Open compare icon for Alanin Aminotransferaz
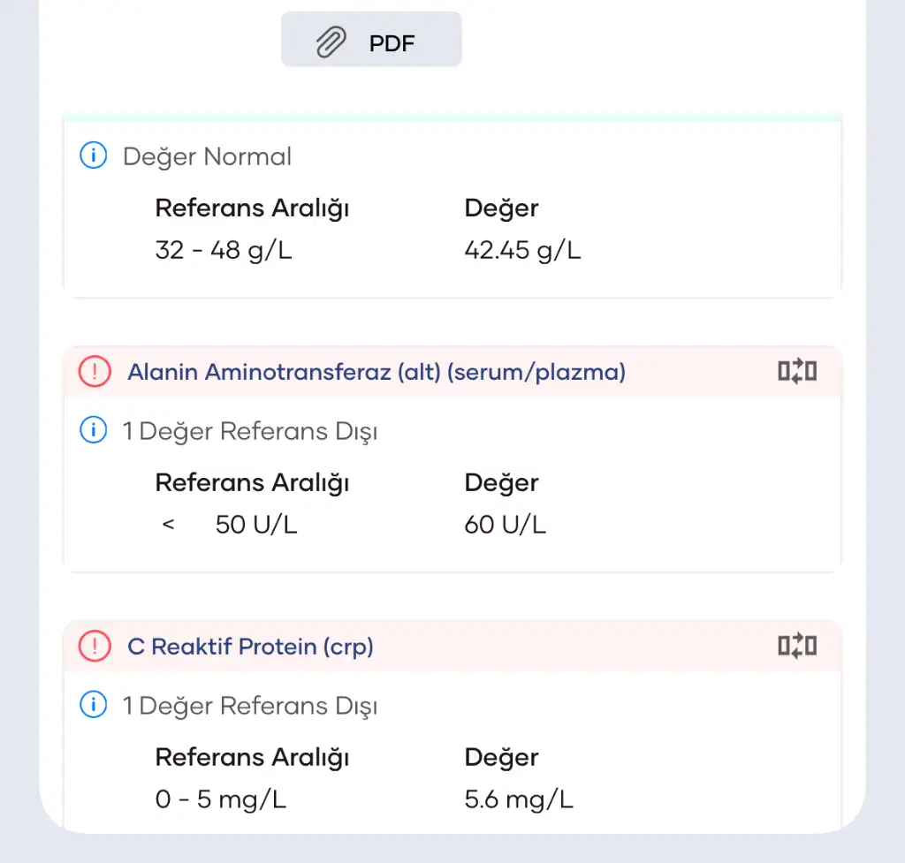The height and width of the screenshot is (863, 905). click(x=797, y=371)
